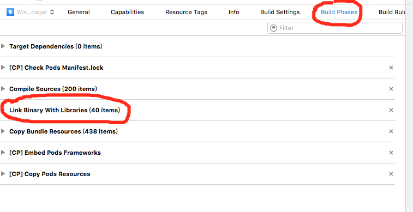Remove the Link Binary With Libraries phase
The image size is (413, 212).
[x=391, y=110]
